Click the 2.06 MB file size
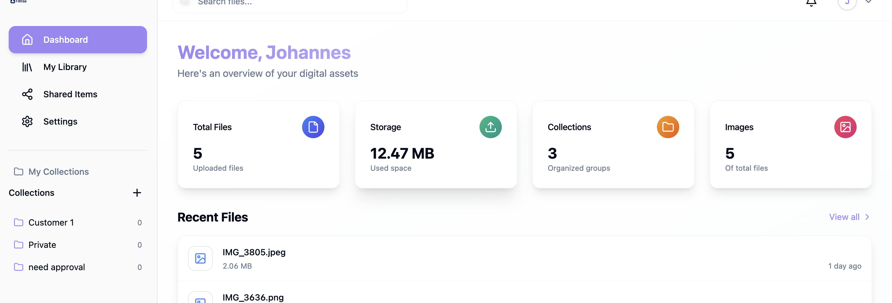Image resolution: width=892 pixels, height=303 pixels. click(237, 266)
